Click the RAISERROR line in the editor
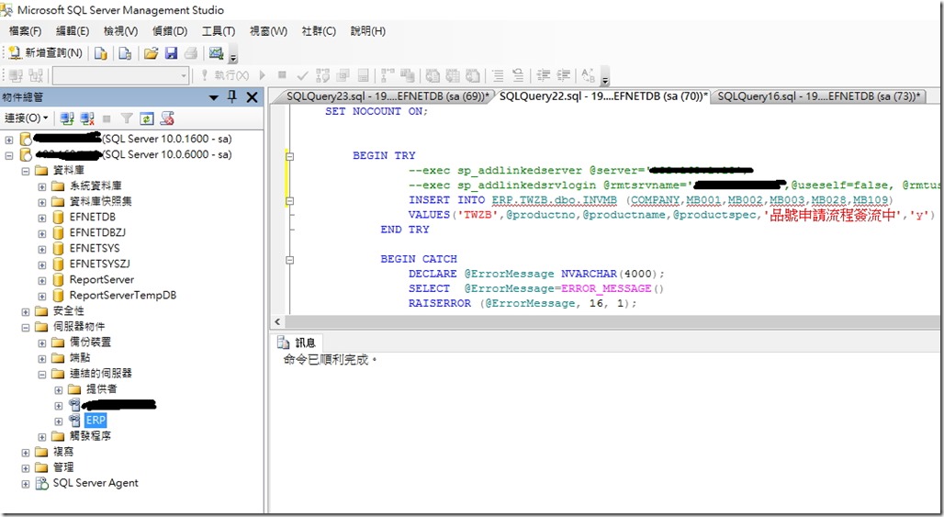944x517 pixels. pyautogui.click(x=523, y=303)
